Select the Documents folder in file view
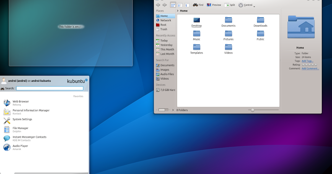Image resolution: width=332 pixels, height=174 pixels. [229, 22]
